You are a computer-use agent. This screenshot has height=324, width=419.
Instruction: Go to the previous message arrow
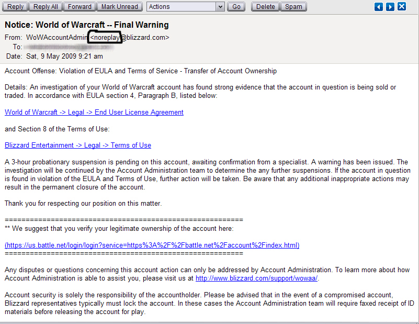pyautogui.click(x=379, y=7)
